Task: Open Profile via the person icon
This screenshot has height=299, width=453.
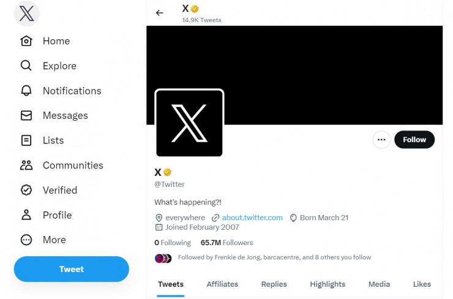Action: tap(26, 215)
